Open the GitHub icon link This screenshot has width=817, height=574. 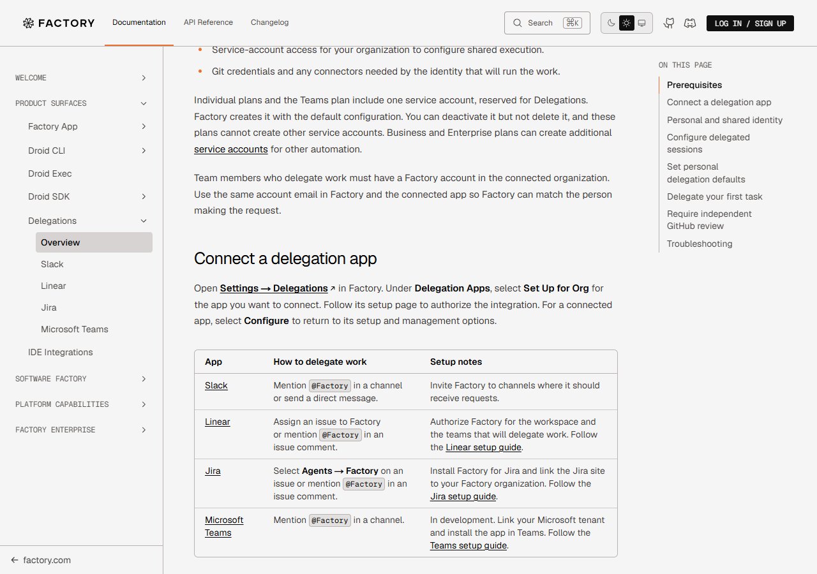click(669, 23)
